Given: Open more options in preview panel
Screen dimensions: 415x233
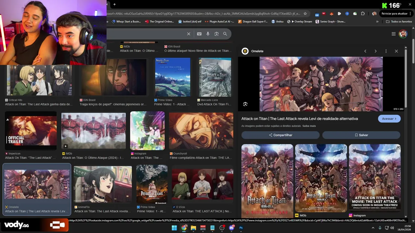Looking at the screenshot, I should pos(386,51).
